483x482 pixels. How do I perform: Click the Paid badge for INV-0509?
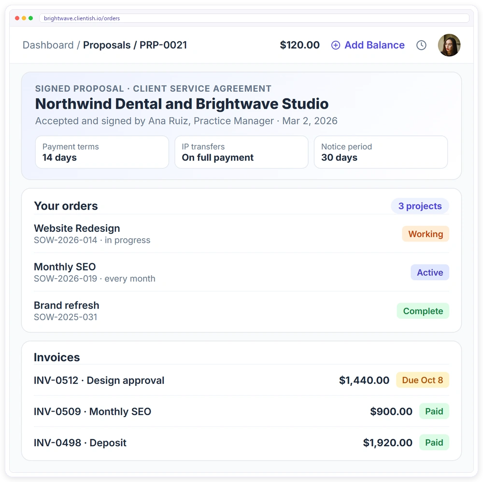coord(434,411)
